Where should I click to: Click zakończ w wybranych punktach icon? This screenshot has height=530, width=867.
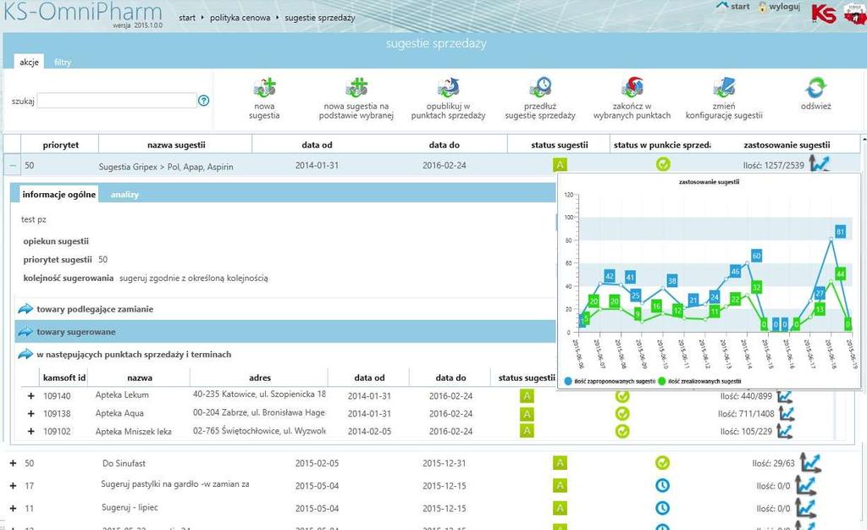(632, 87)
